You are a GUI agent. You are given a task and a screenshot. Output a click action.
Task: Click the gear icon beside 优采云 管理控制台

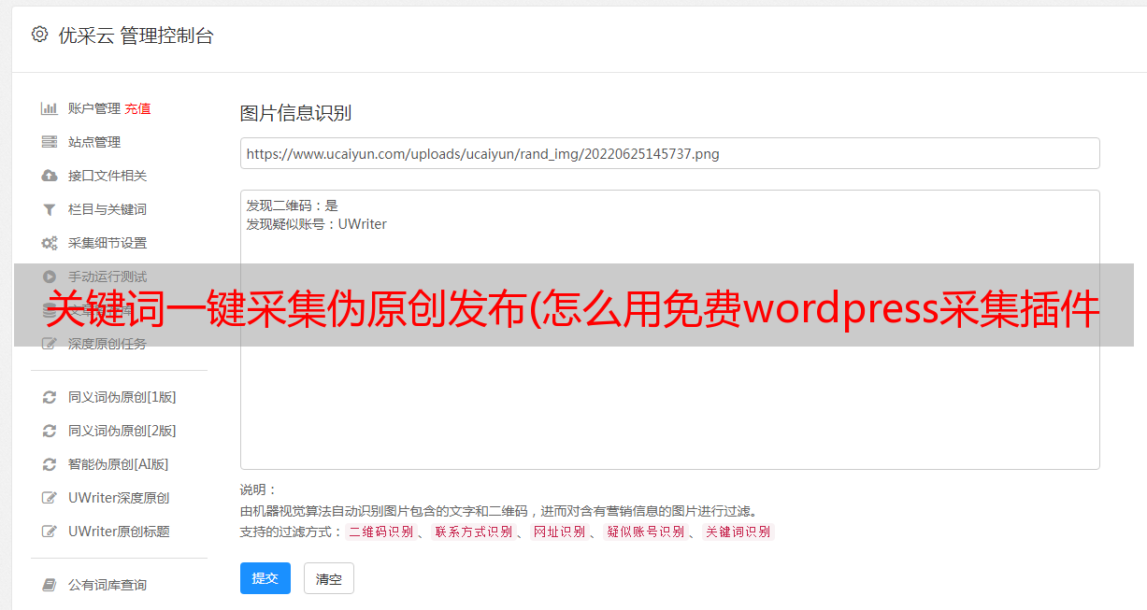pos(39,35)
